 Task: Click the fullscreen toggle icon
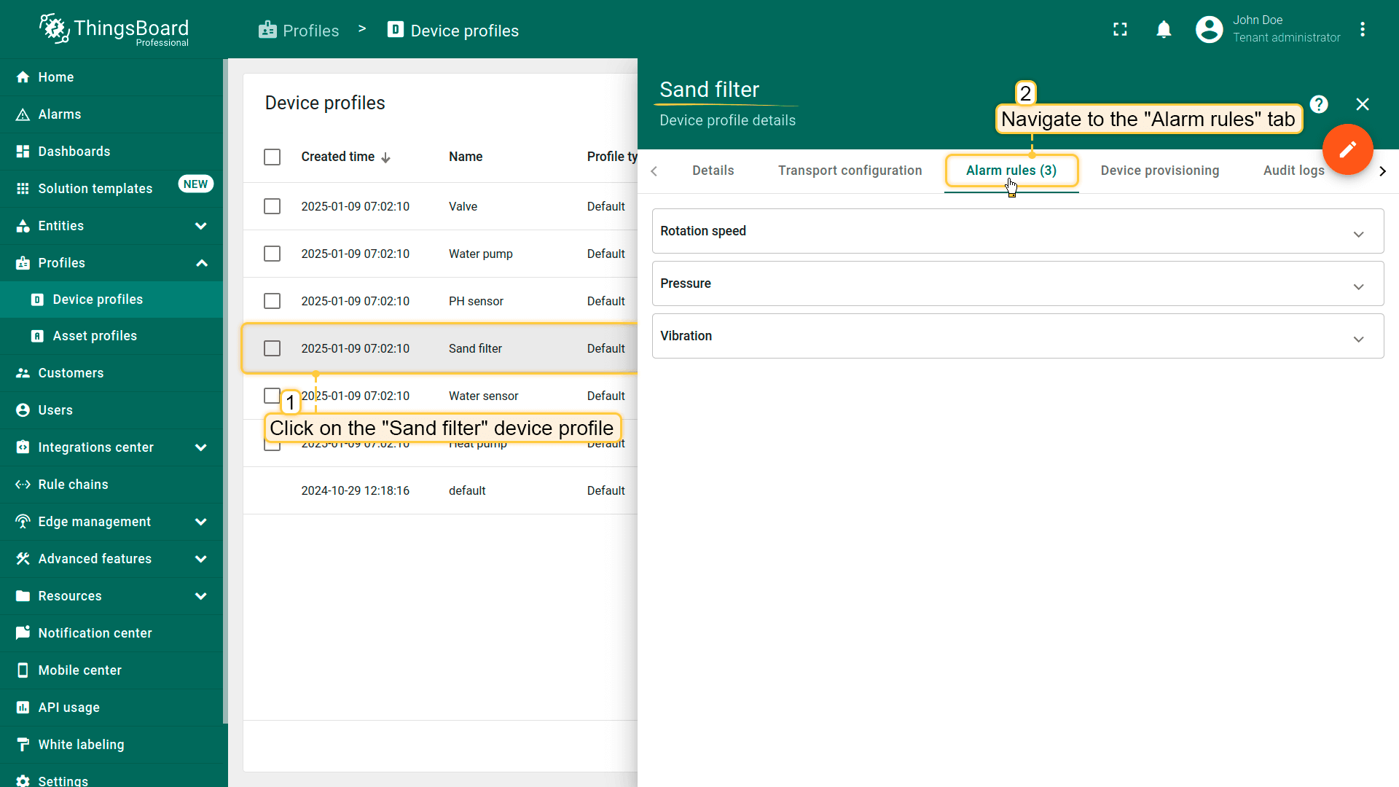[1120, 29]
